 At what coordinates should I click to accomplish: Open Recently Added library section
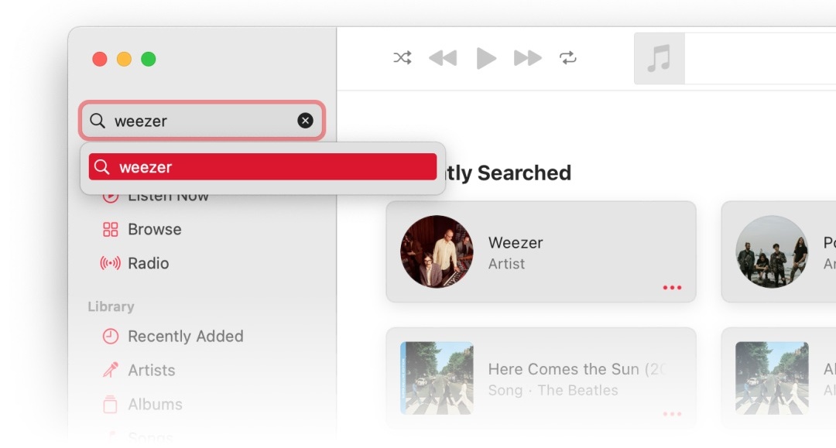(185, 337)
